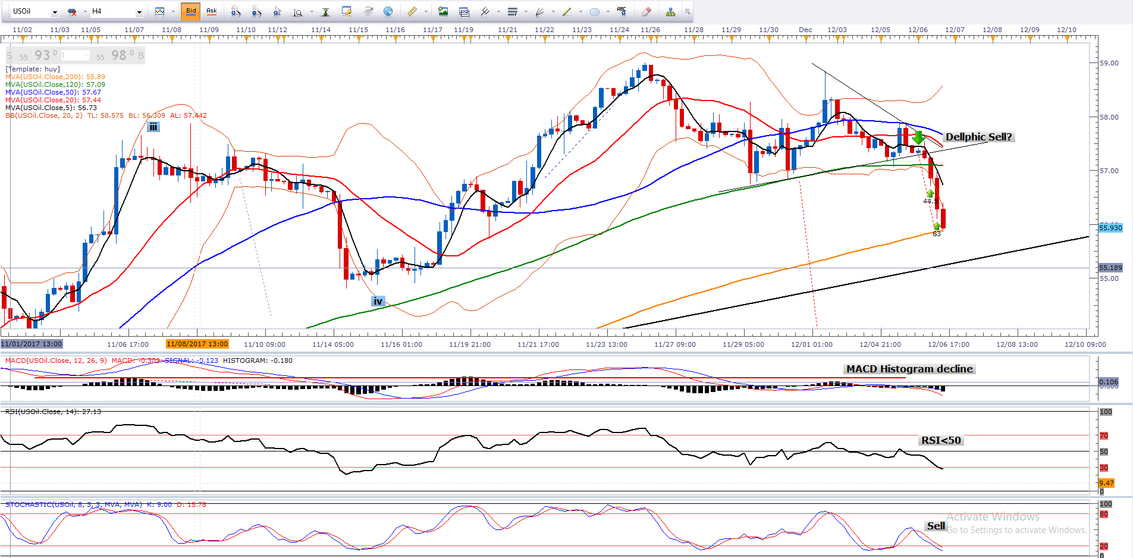
Task: Click the trade amount input field
Action: pos(75,55)
